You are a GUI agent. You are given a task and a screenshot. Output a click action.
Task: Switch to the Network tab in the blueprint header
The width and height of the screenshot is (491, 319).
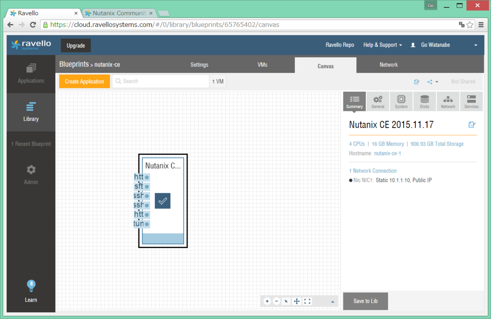(x=388, y=65)
